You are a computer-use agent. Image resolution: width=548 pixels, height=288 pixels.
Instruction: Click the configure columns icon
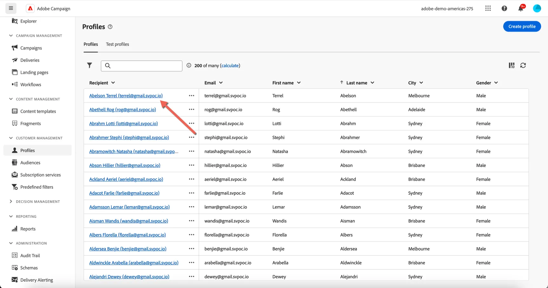pyautogui.click(x=512, y=65)
